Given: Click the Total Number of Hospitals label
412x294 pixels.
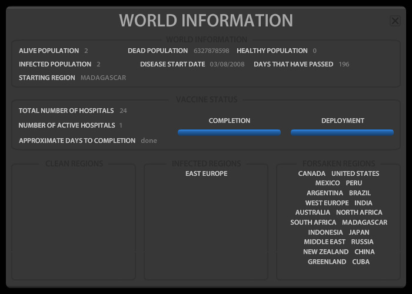Looking at the screenshot, I should pos(66,111).
